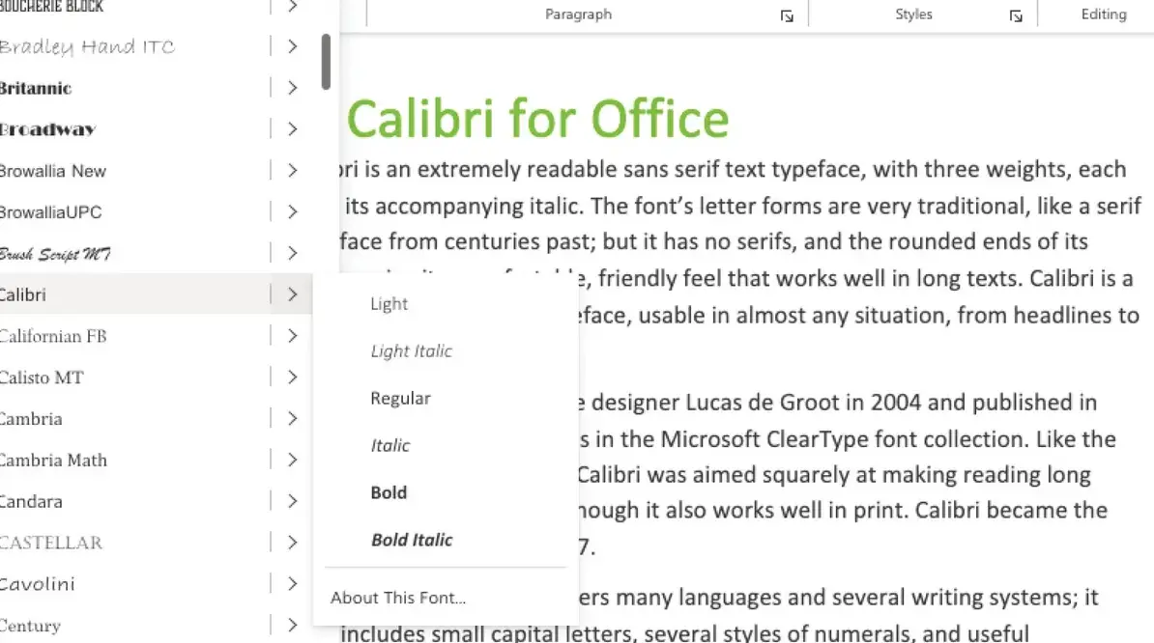Expand Browallia New font submenu arrow
This screenshot has width=1154, height=643.
pos(292,171)
